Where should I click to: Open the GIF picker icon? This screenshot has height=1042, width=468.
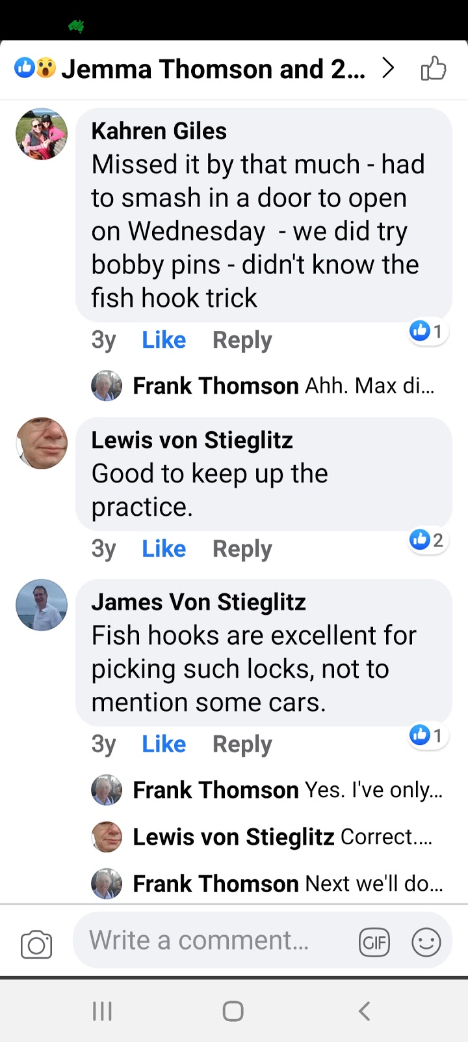pos(374,942)
